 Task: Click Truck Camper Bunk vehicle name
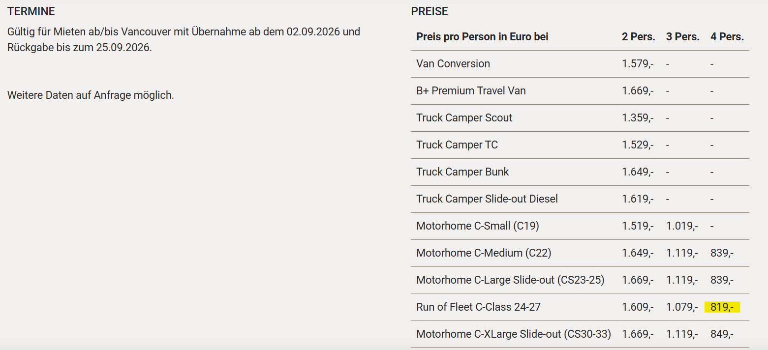point(462,172)
